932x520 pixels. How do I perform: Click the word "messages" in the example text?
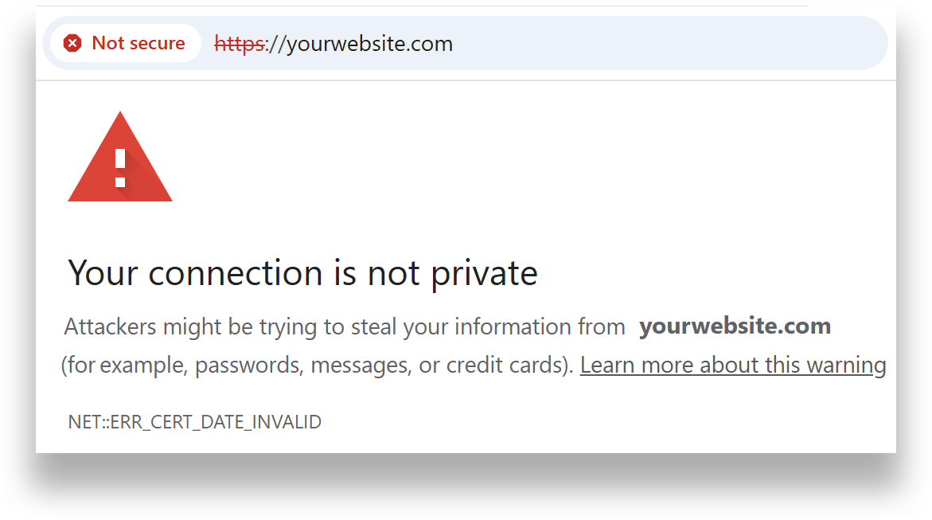pos(361,366)
